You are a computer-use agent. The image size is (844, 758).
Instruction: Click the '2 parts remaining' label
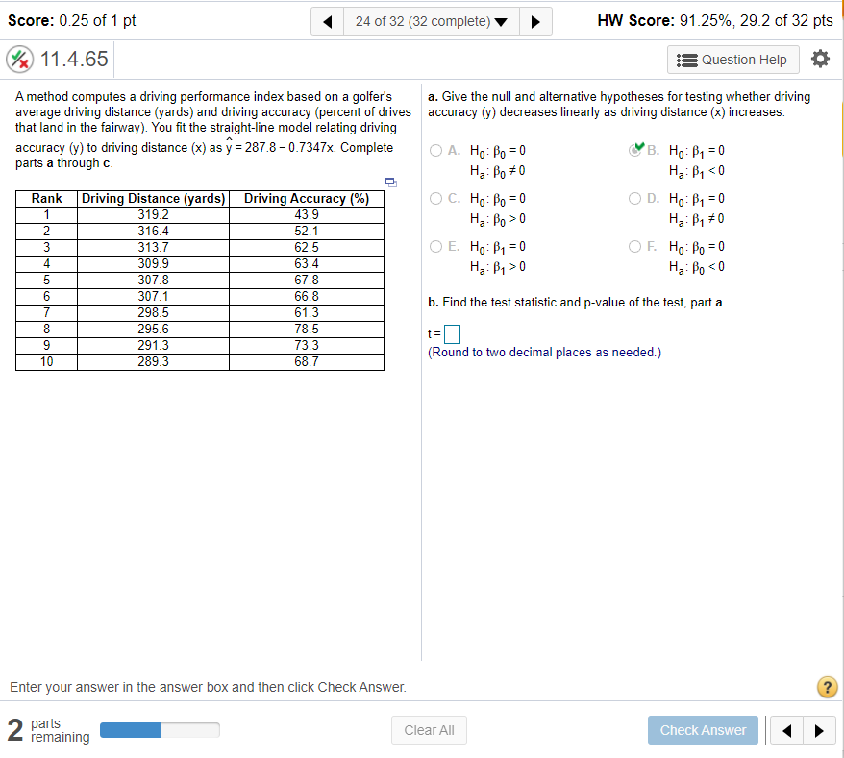coord(48,730)
